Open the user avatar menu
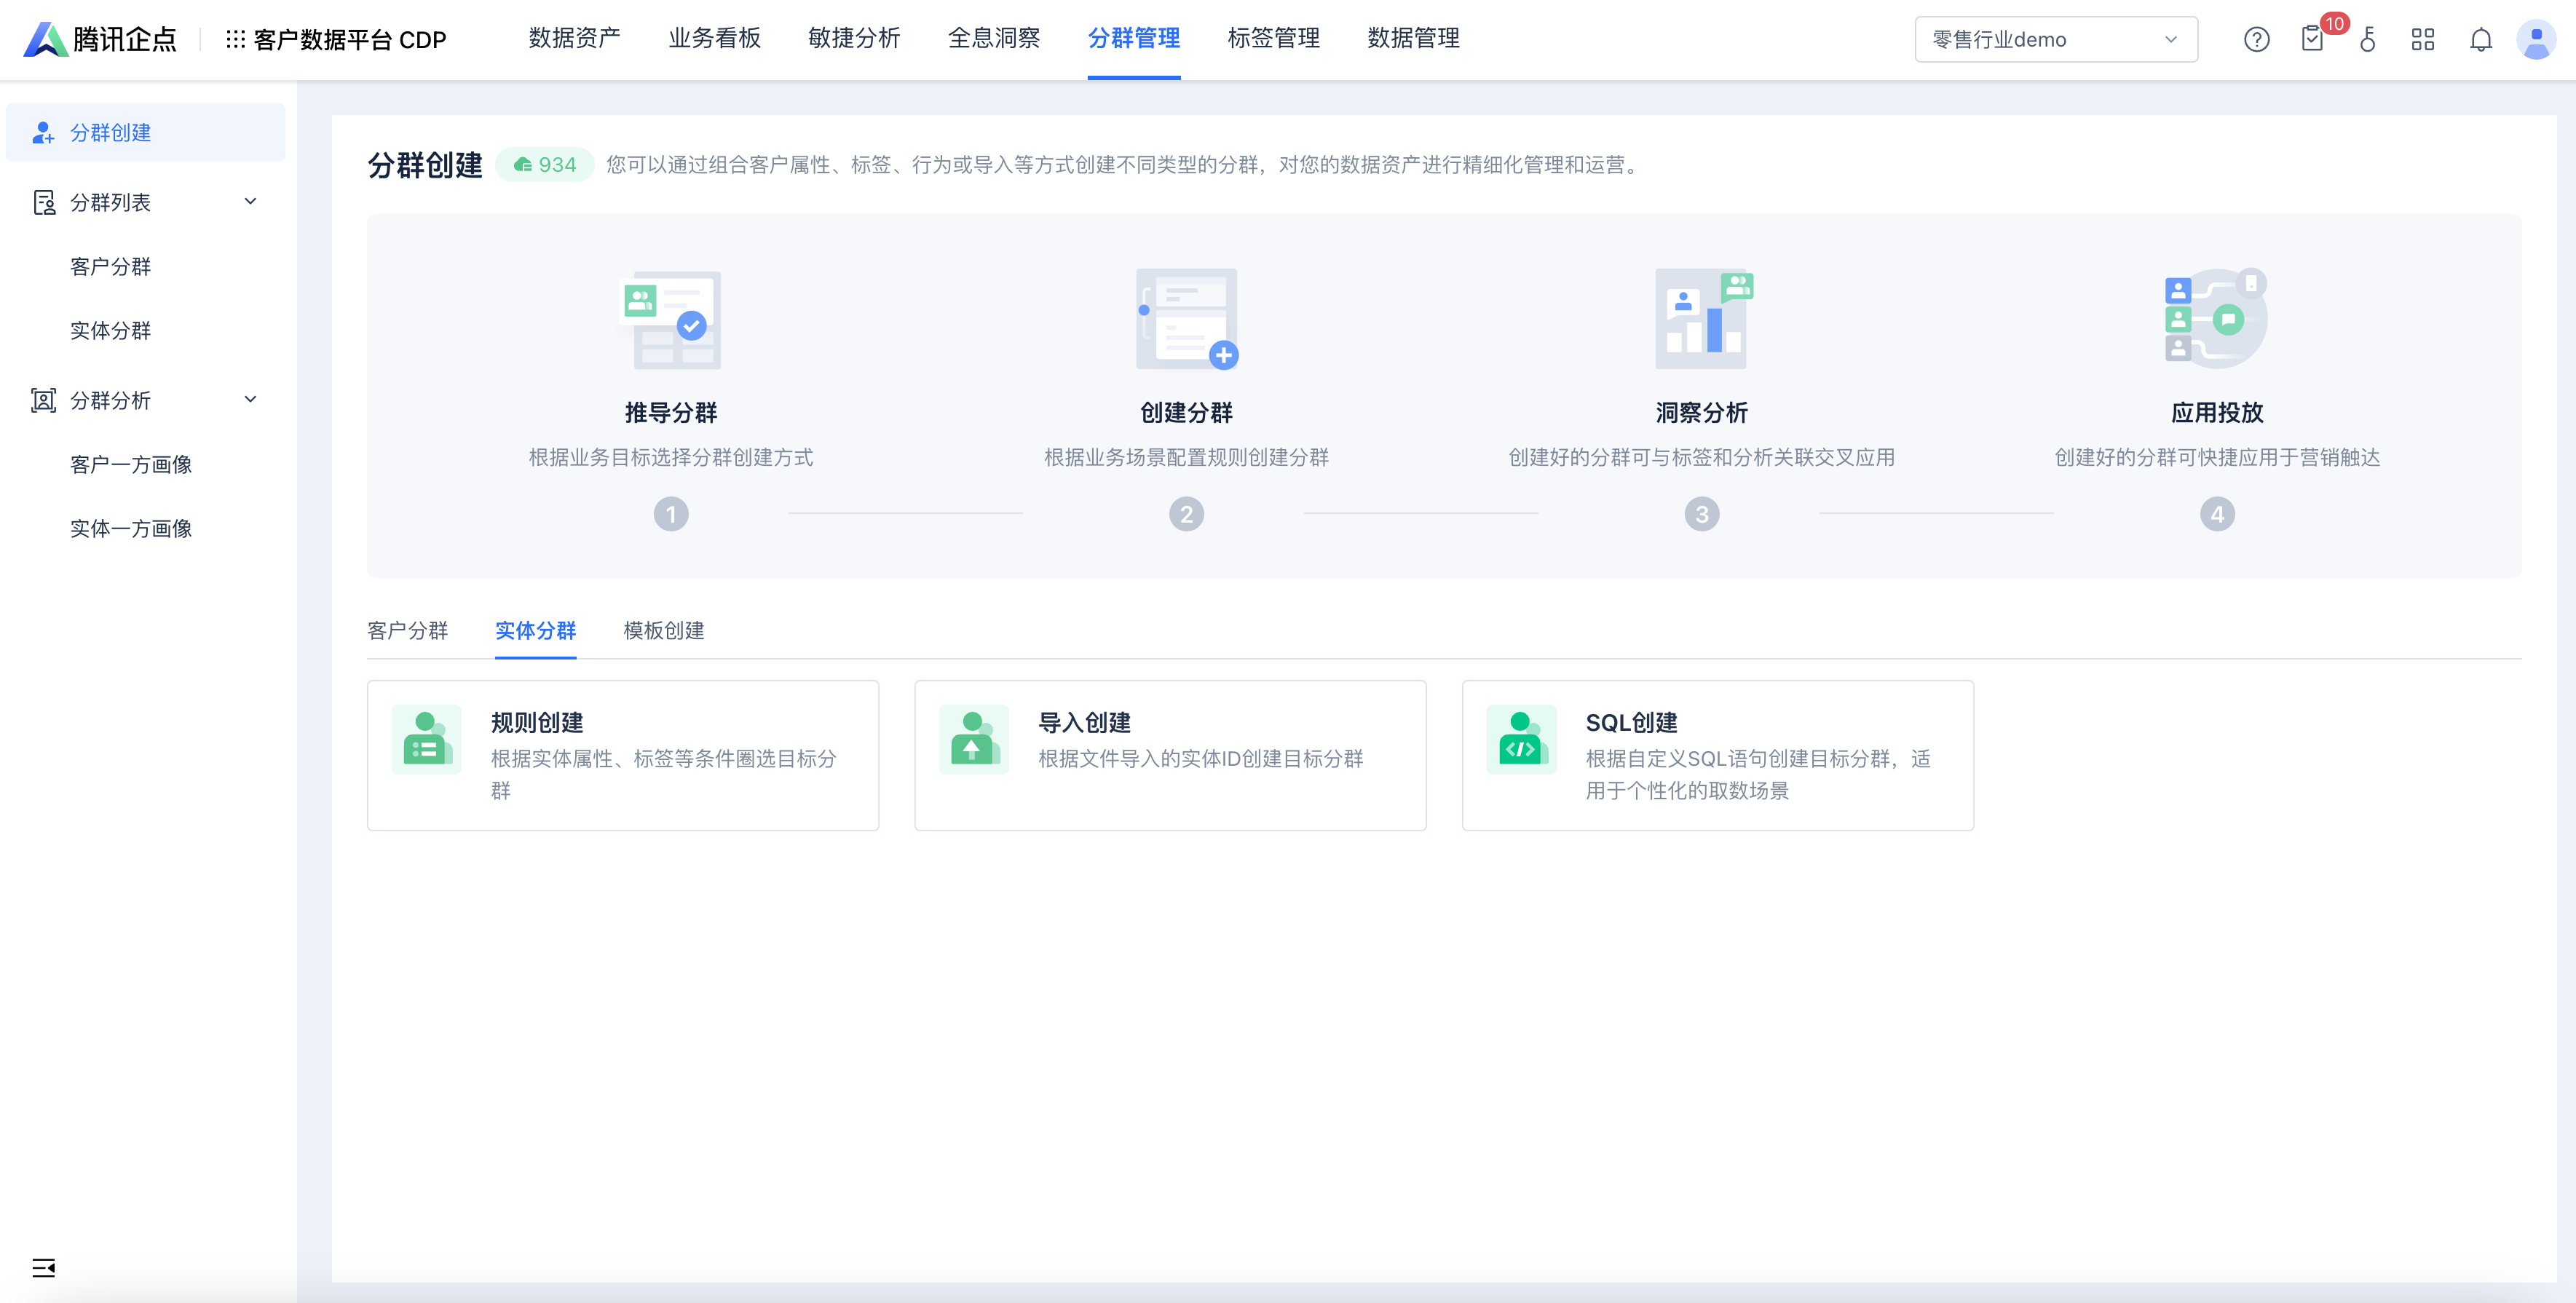Image resolution: width=2576 pixels, height=1303 pixels. (x=2535, y=40)
